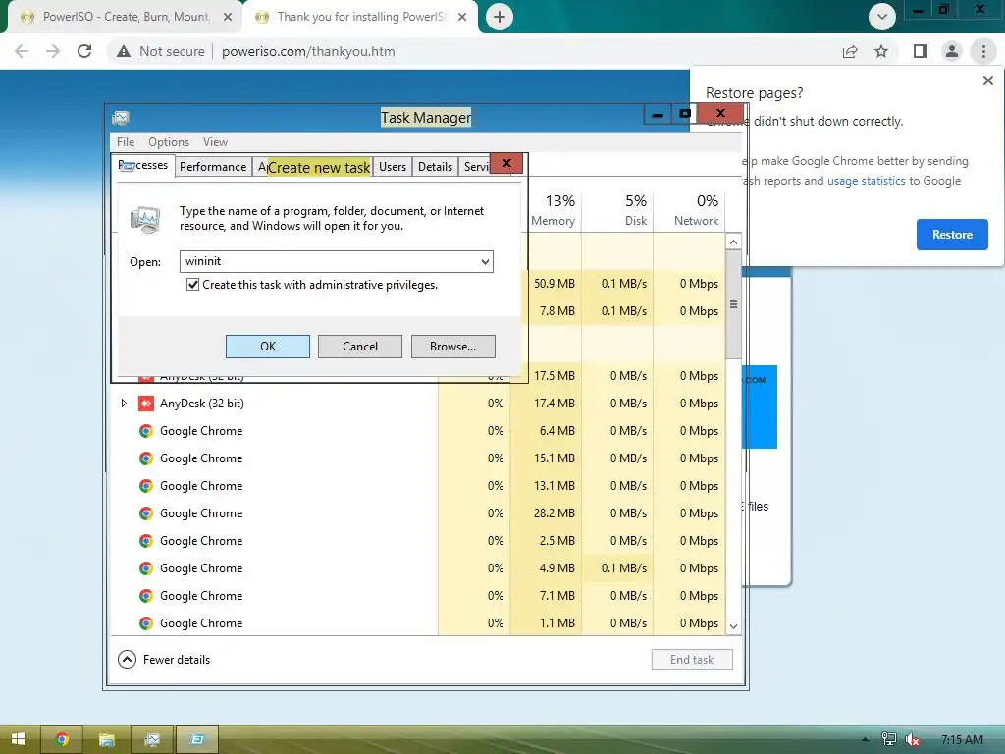The width and height of the screenshot is (1005, 754).
Task: Tick the administrative privileges checkbox
Action: (x=192, y=284)
